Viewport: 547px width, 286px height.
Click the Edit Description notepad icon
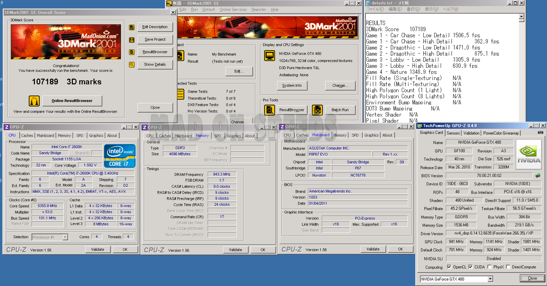point(132,27)
